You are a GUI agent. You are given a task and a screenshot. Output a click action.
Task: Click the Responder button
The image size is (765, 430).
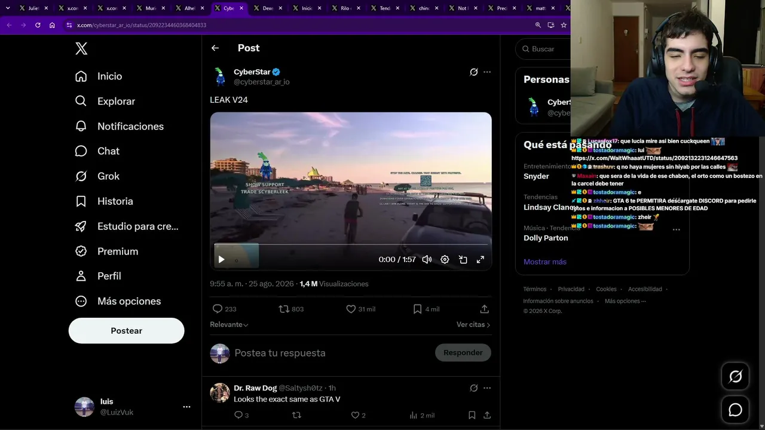[463, 353]
